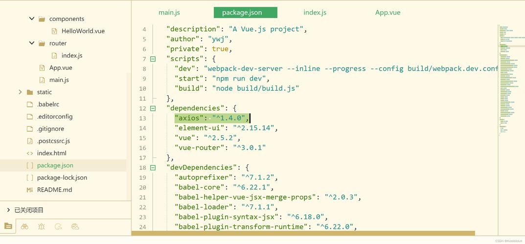Open the bug debug panel
The image size is (525, 244).
pos(42,226)
